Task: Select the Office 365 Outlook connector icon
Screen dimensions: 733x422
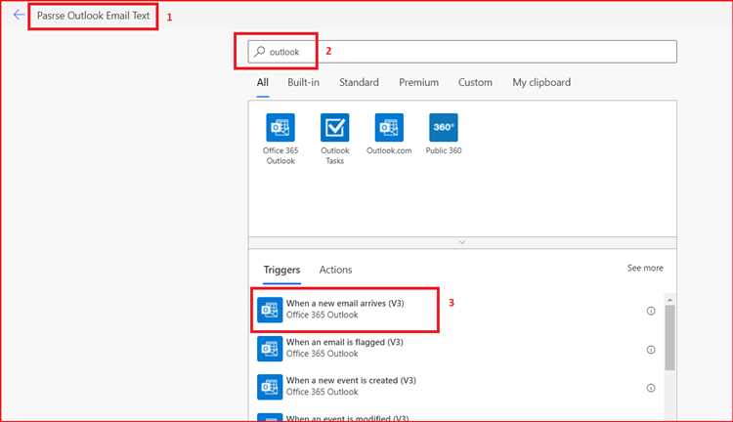Action: 280,127
